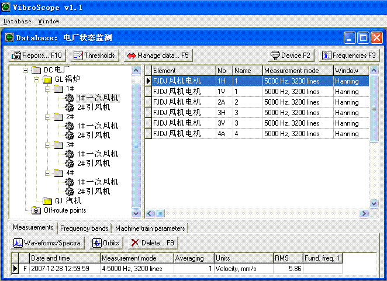The width and height of the screenshot is (387, 281).
Task: Select the 2007-12-28 12:59:59 measurement
Action: tap(177, 268)
